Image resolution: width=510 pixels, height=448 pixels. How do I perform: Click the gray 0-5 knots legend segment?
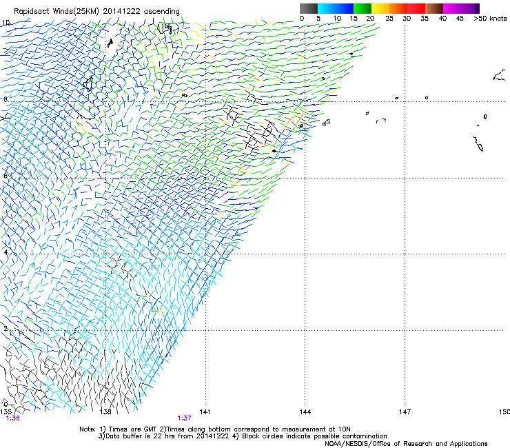[309, 8]
